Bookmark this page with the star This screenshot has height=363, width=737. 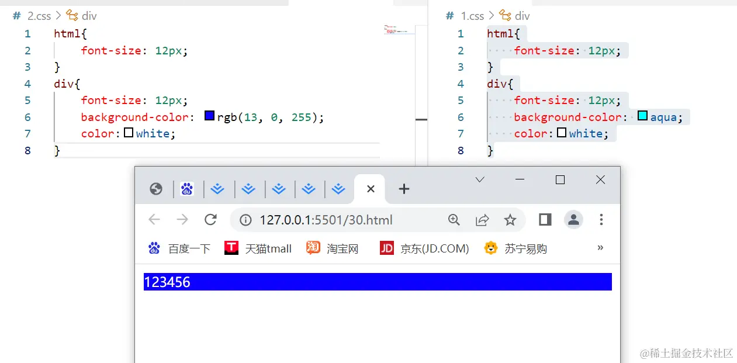(510, 220)
